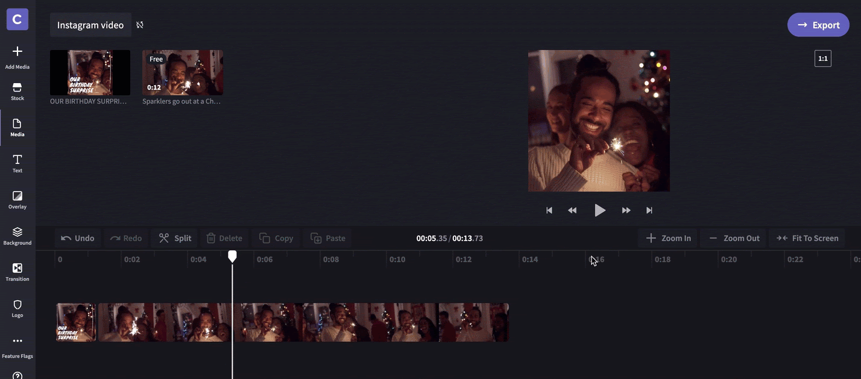The image size is (861, 379).
Task: Select Sparklers go out media thumbnail
Action: [183, 72]
